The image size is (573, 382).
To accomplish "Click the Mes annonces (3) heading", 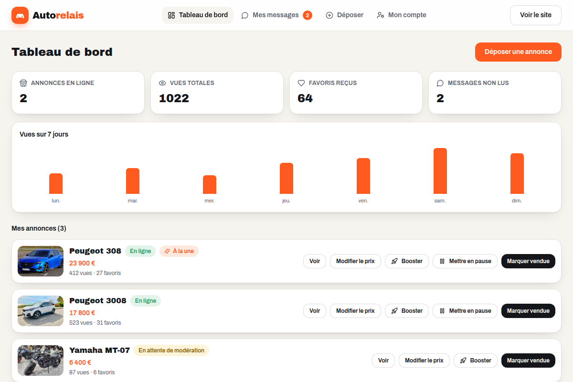I will 39,228.
